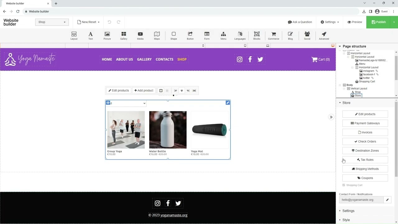Toggle the Shopping Cart checkbox
Viewport: 398px width, 224px height.
click(x=344, y=185)
